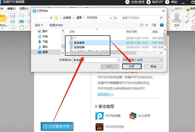Click the New Folder (新建文件夹) button

pos(56,25)
